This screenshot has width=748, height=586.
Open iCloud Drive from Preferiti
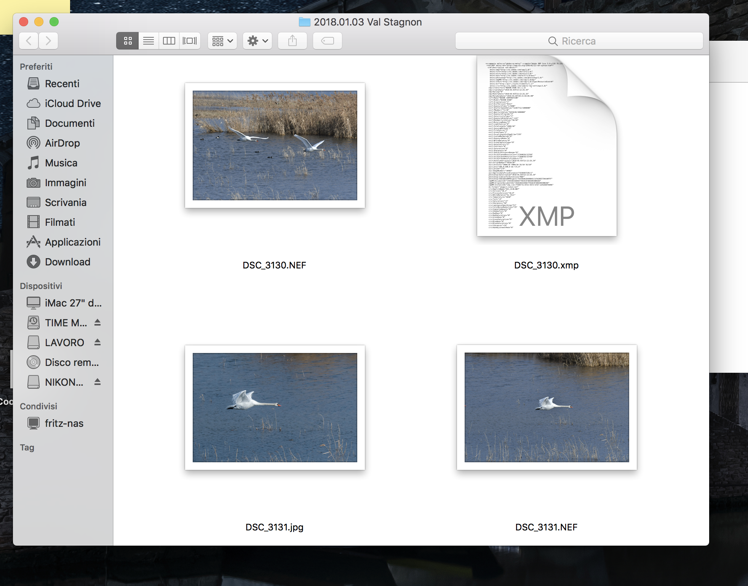click(72, 104)
